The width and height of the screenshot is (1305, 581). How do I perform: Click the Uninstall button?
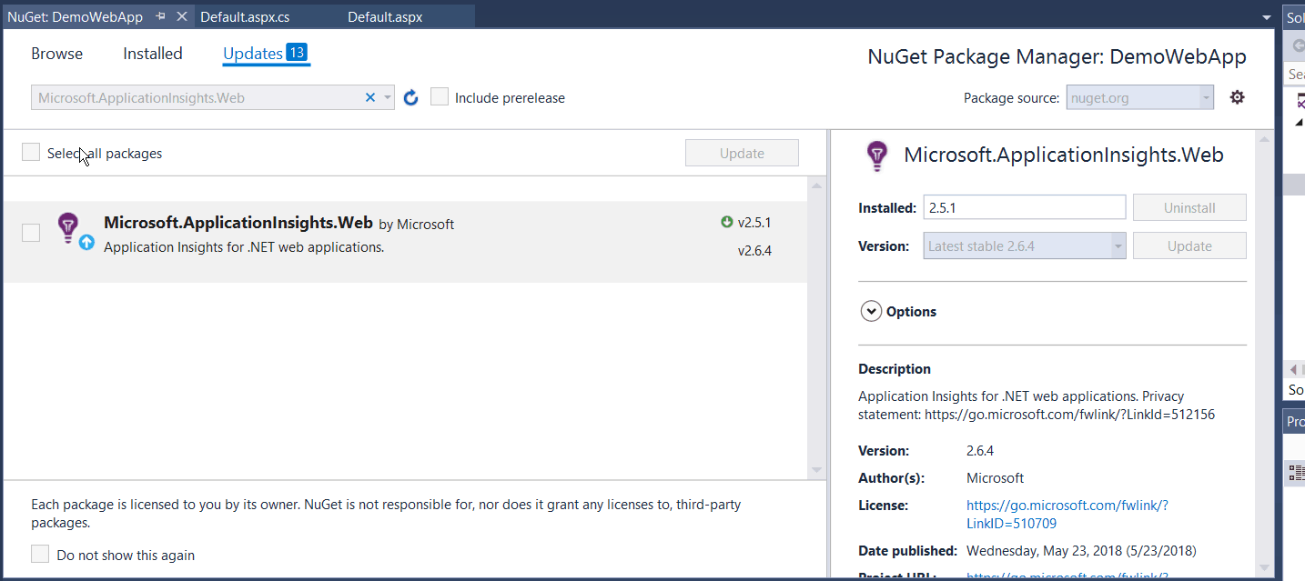pyautogui.click(x=1189, y=207)
